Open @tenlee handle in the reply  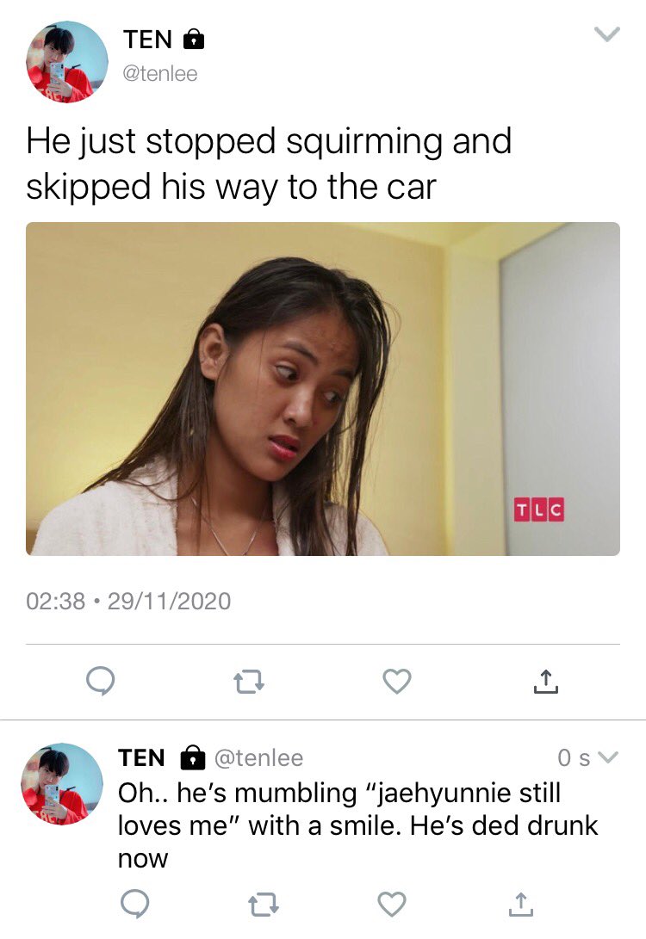pos(259,758)
